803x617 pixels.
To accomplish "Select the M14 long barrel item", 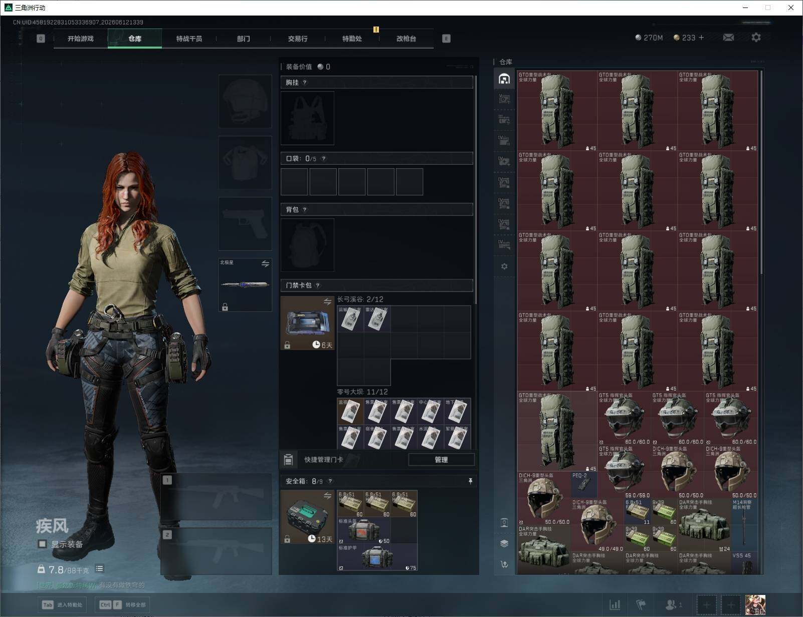I will 744,525.
